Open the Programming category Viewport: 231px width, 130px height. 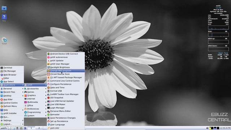[x=35, y=112]
